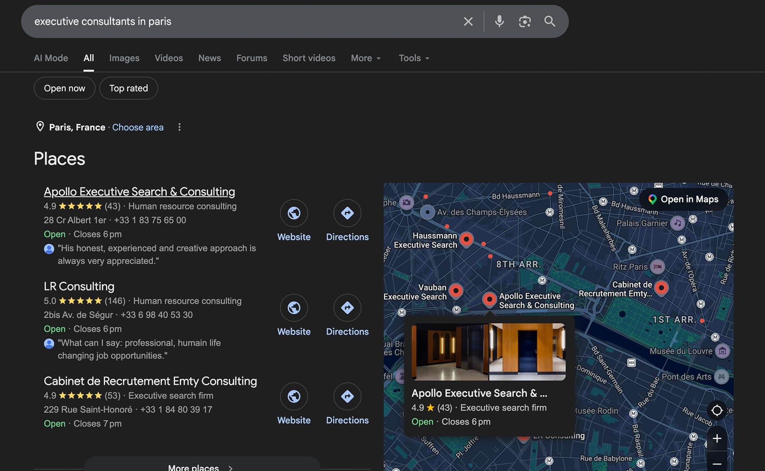The width and height of the screenshot is (765, 471).
Task: Zoom in the map with plus button
Action: click(x=717, y=438)
